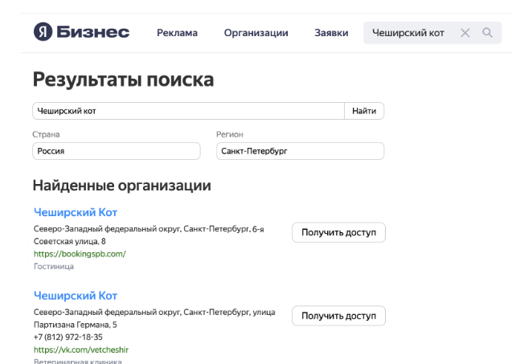The height and width of the screenshot is (364, 520).
Task: Select address text Партизана Германа, 5
Action: coord(76,325)
